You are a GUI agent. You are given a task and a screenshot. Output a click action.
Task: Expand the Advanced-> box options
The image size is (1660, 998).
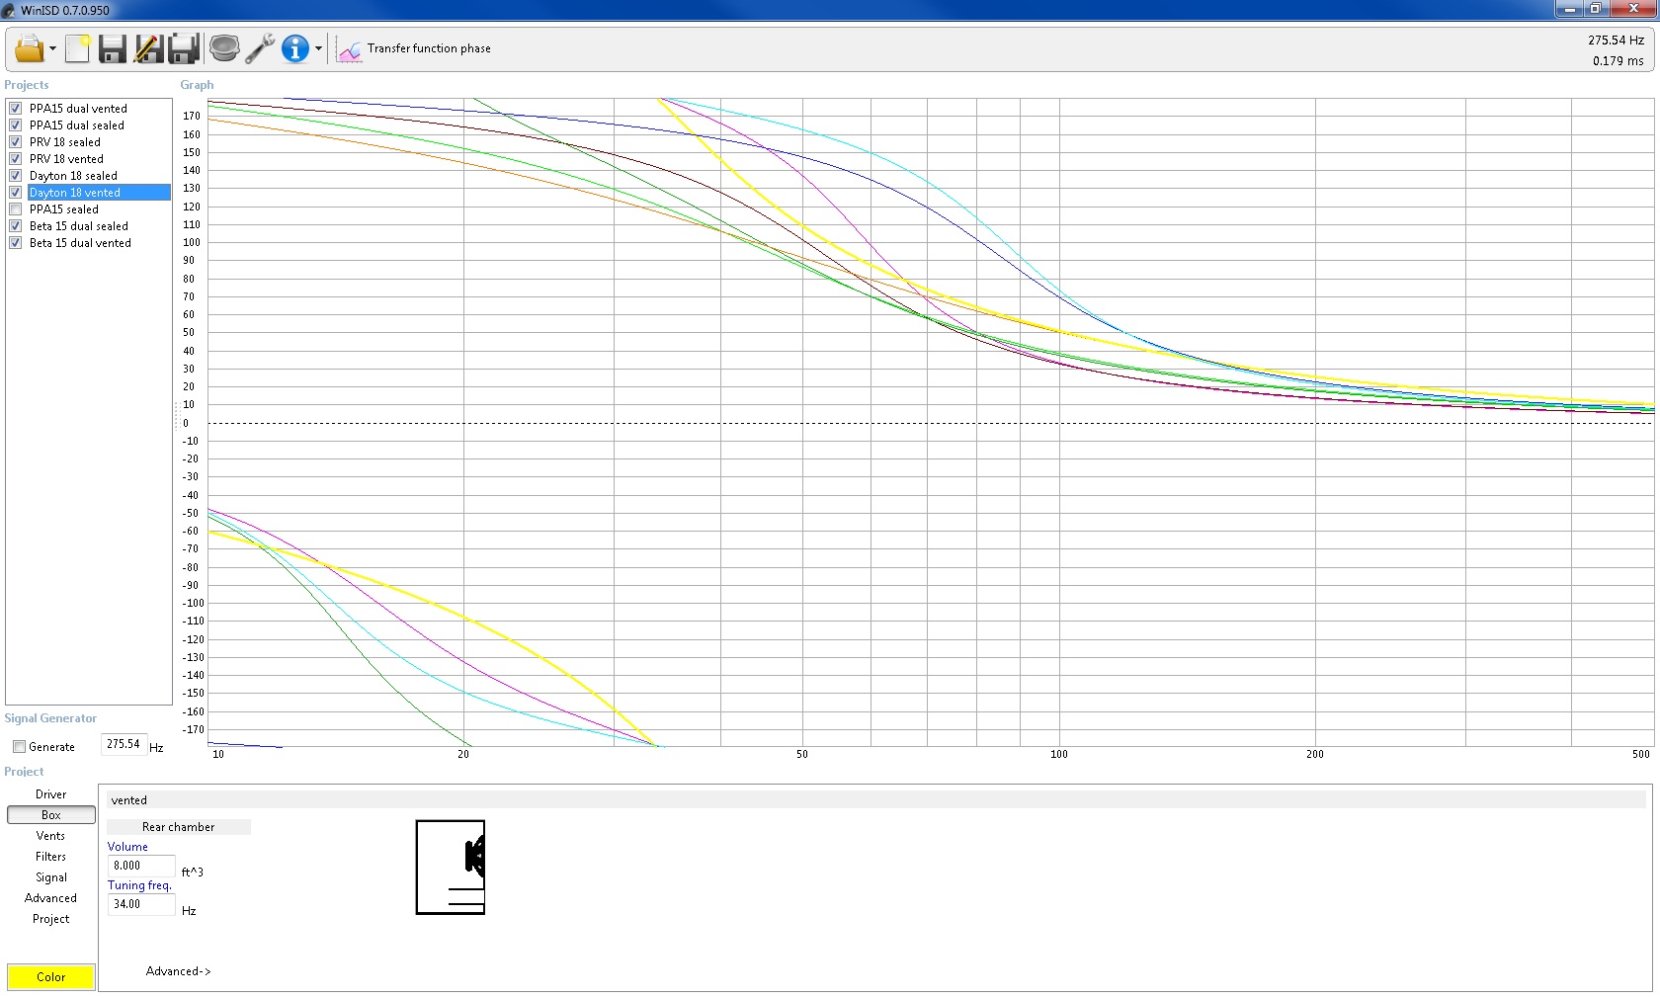(179, 971)
